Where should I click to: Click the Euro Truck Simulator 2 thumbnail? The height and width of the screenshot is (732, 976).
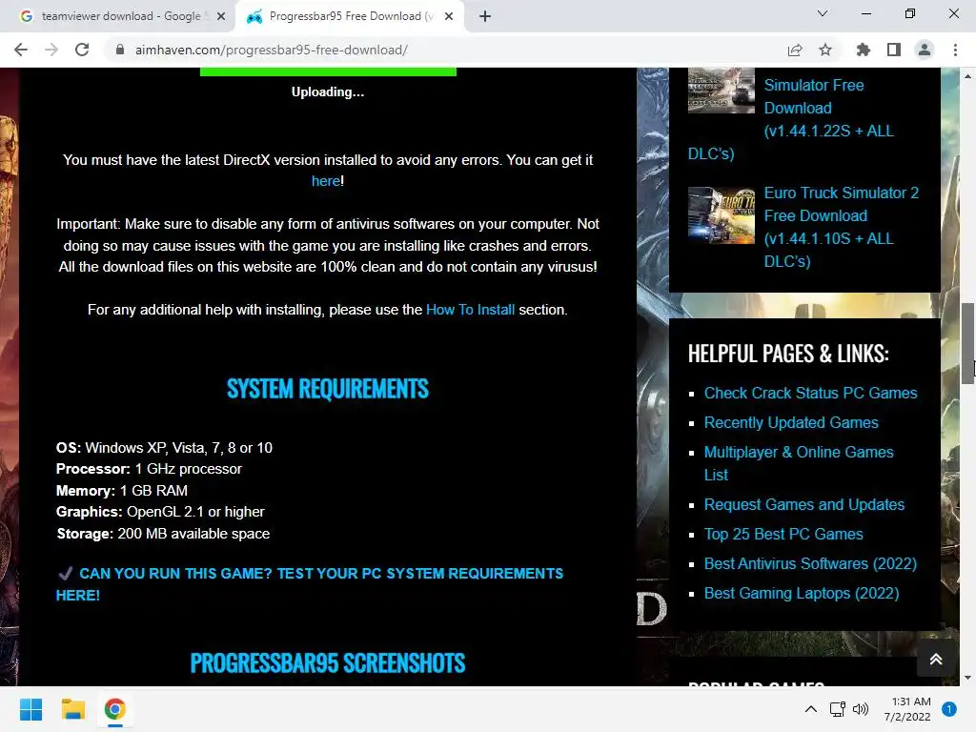tap(721, 215)
